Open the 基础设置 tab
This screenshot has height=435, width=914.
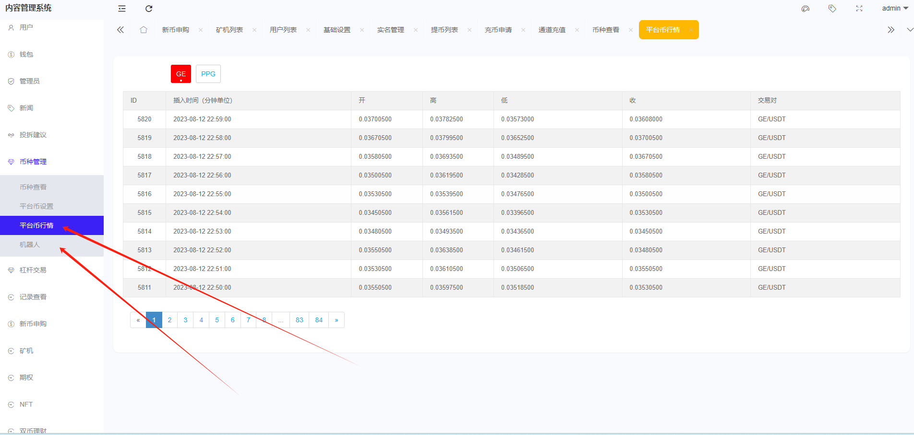pyautogui.click(x=337, y=29)
